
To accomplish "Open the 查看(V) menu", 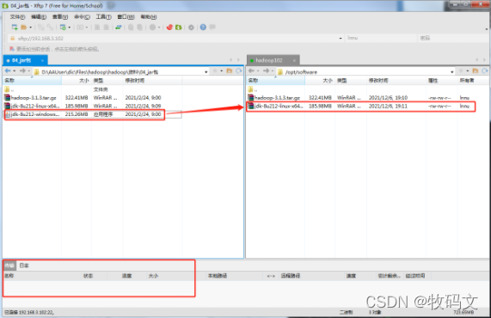I will (x=60, y=16).
